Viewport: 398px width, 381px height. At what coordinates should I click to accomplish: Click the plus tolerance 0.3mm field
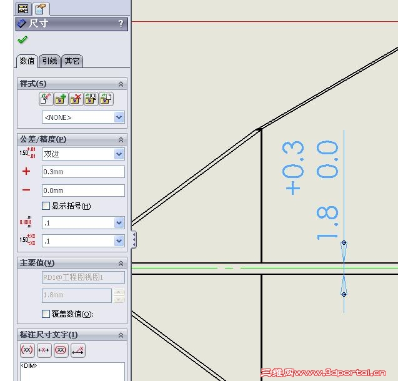pos(83,172)
